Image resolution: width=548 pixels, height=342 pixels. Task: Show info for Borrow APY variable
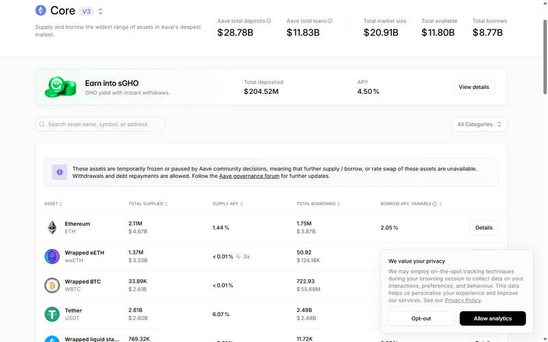(434, 204)
